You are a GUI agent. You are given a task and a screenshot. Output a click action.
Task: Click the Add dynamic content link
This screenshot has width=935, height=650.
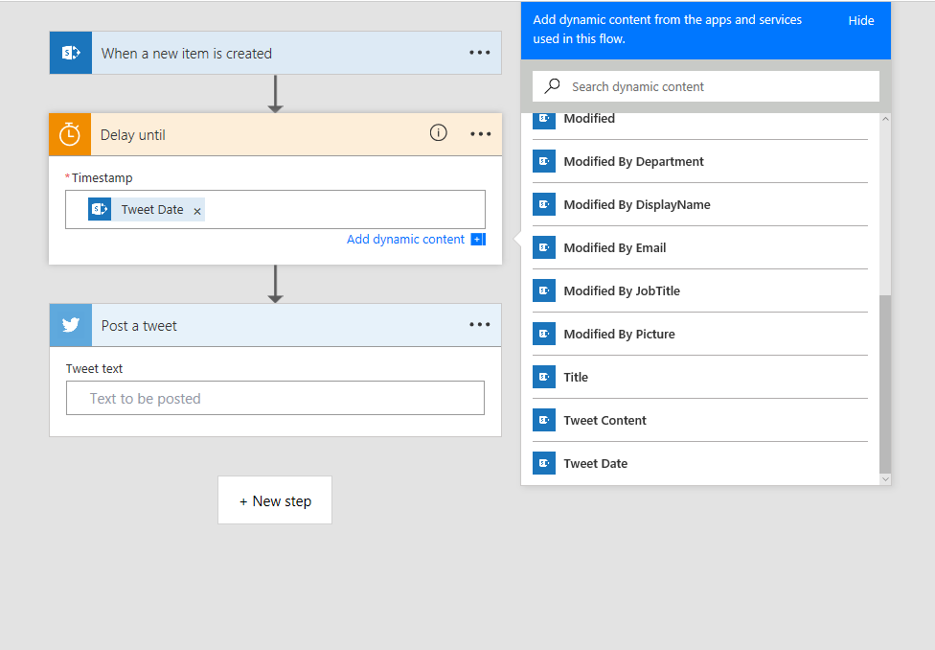[405, 240]
